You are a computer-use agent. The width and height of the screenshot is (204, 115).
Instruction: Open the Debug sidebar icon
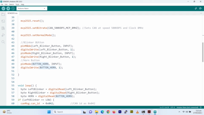coord(3,35)
